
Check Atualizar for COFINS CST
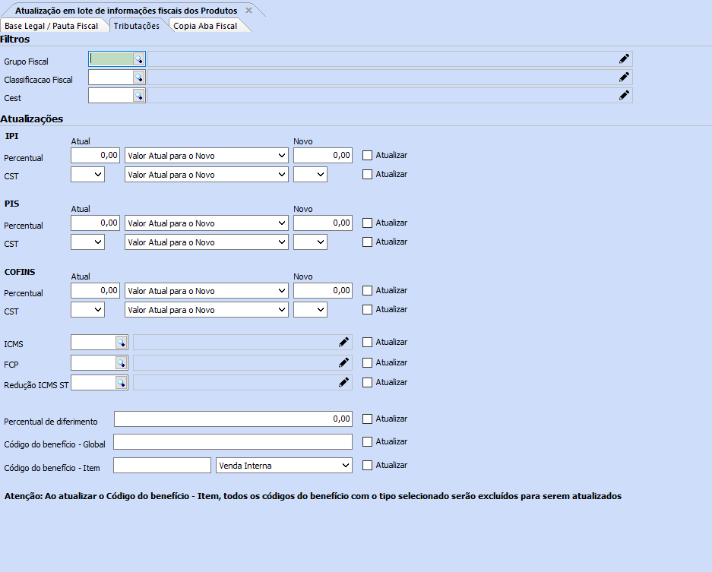point(367,310)
